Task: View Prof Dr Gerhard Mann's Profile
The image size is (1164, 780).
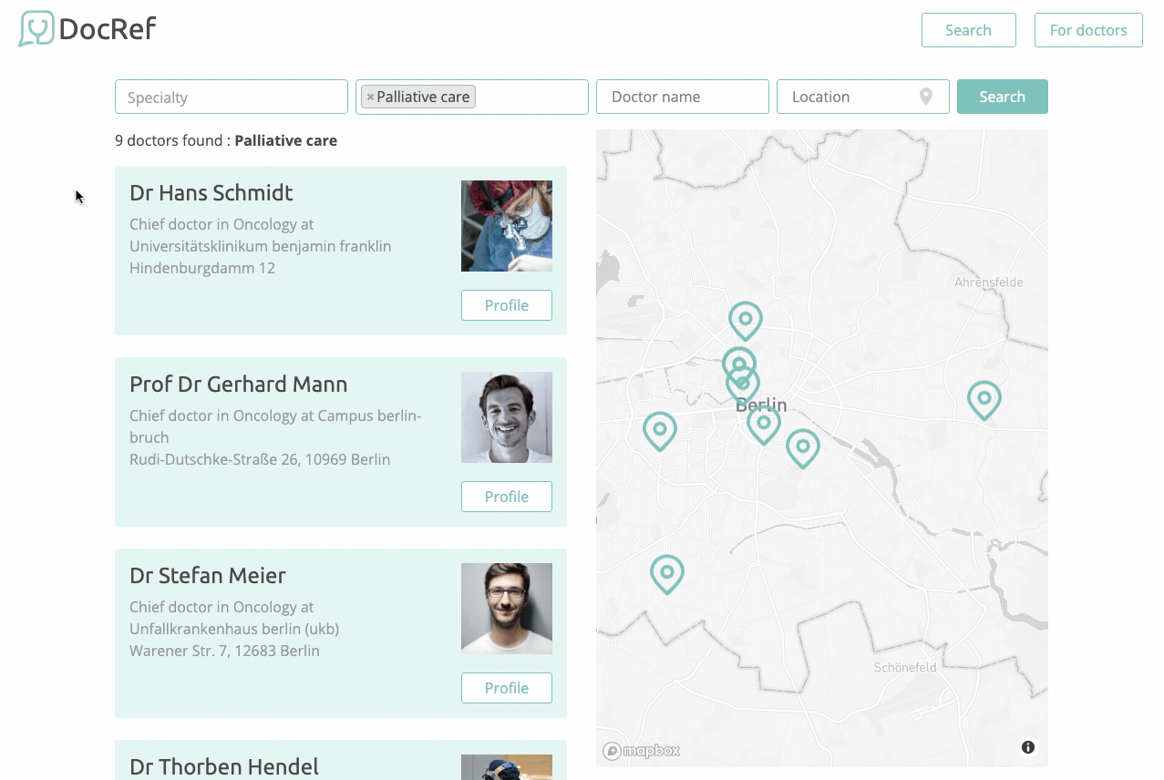Action: tap(506, 497)
